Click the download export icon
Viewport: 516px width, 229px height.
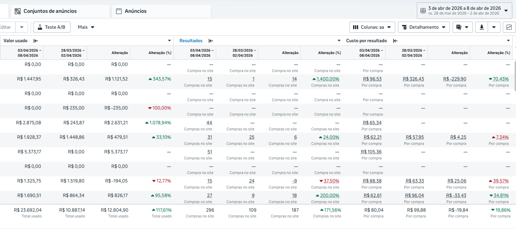[482, 27]
